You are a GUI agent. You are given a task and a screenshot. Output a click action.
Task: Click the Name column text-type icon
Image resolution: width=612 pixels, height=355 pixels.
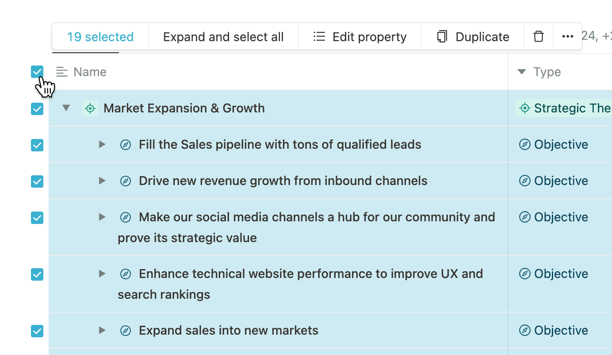pyautogui.click(x=62, y=72)
